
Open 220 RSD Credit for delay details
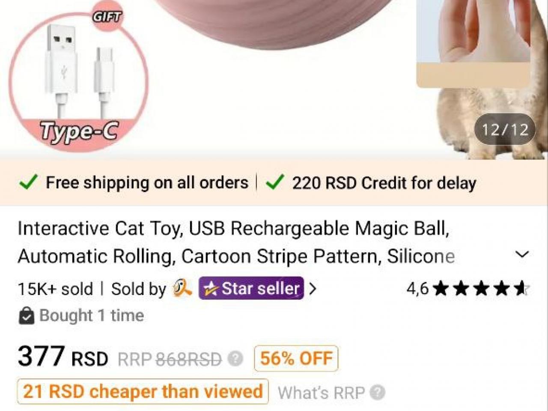coord(384,183)
